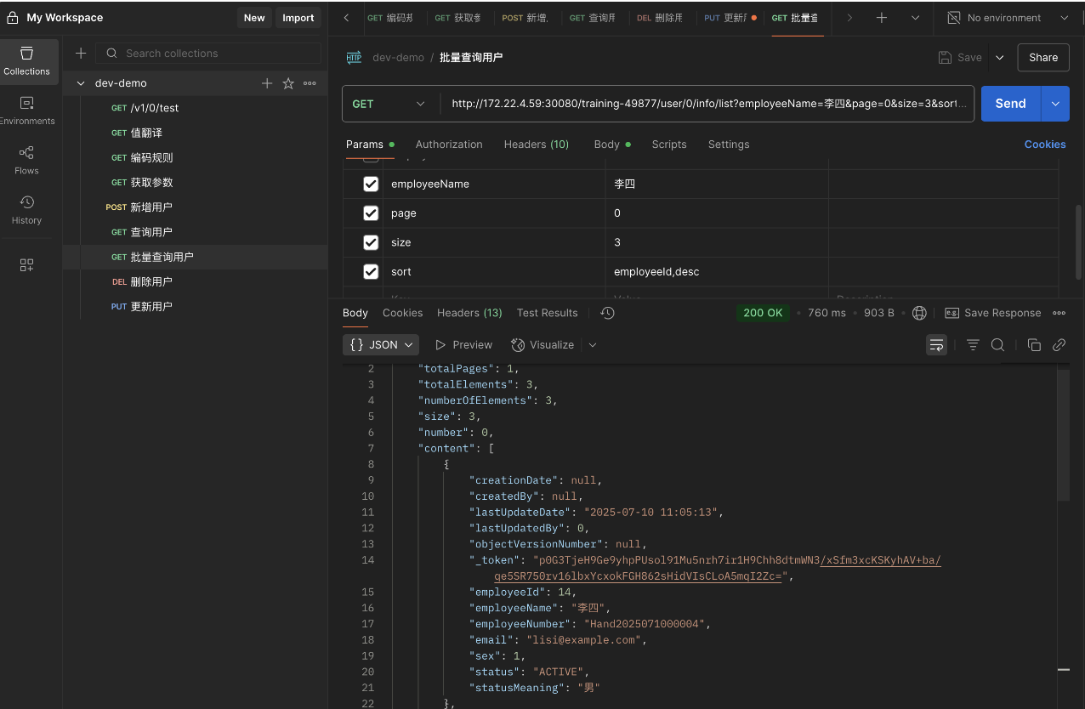Open the History sidebar panel
The height and width of the screenshot is (709, 1085).
tap(26, 209)
